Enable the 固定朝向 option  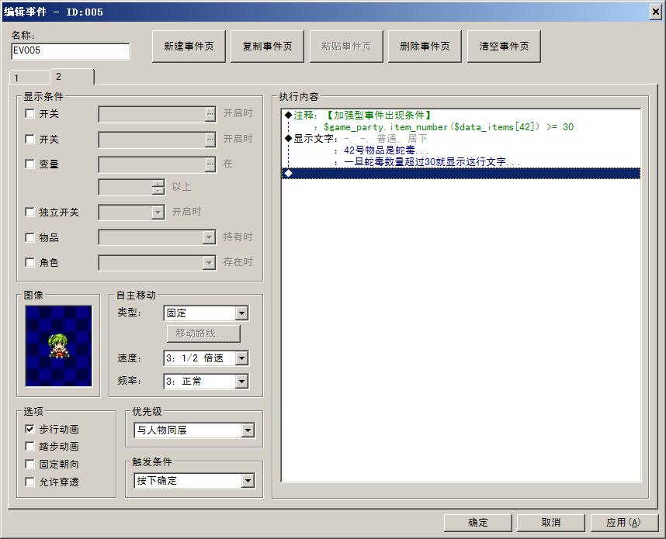[29, 464]
